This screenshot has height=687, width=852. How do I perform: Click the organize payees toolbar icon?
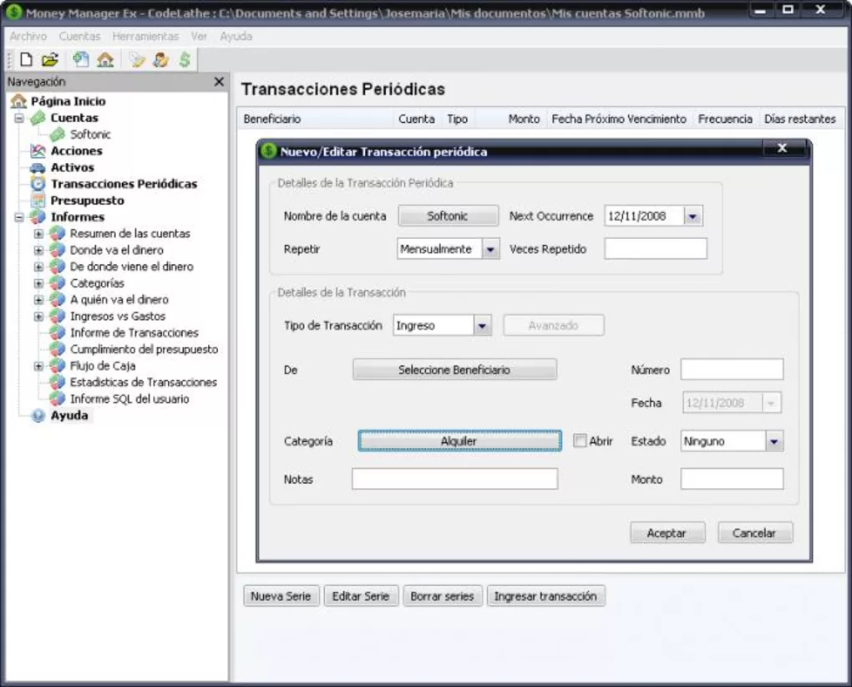160,60
